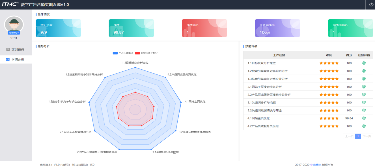375x168 pixels.
Task: Click the 实训任务 checklist icon
Action: point(8,50)
